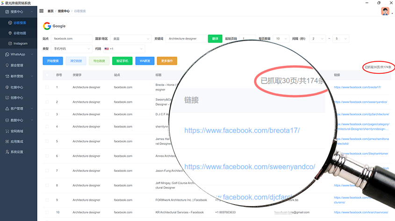Click title 'FORMwork Architecture Inc. | Facebook'
Image resolution: width=395 pixels, height=221 pixels.
point(181,200)
